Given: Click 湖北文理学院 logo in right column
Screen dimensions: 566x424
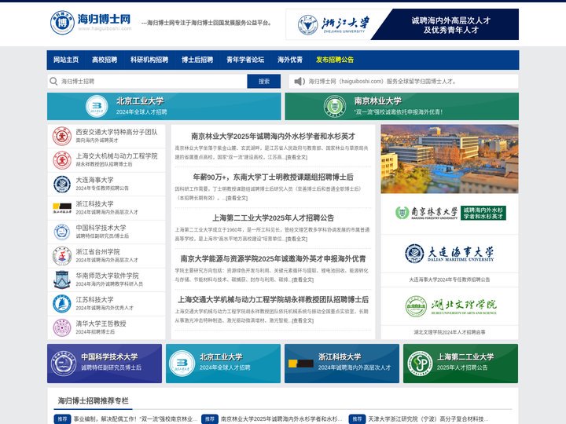Looking at the screenshot, I should 450,306.
